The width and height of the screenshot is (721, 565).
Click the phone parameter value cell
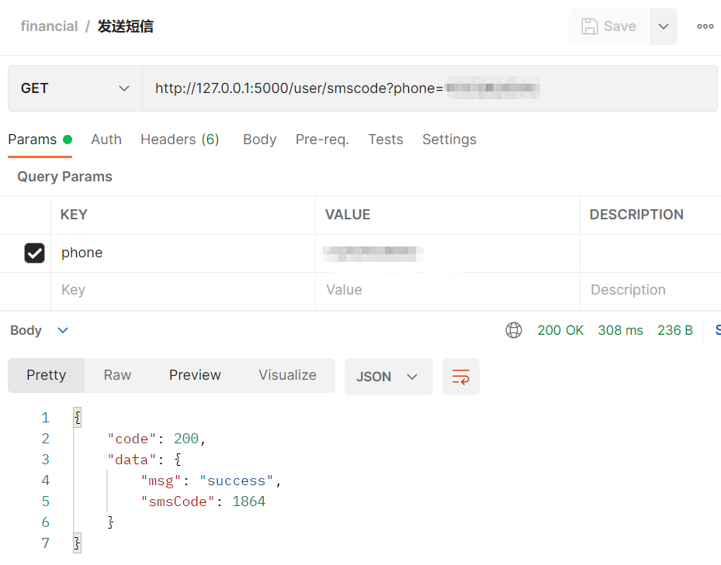pos(447,253)
